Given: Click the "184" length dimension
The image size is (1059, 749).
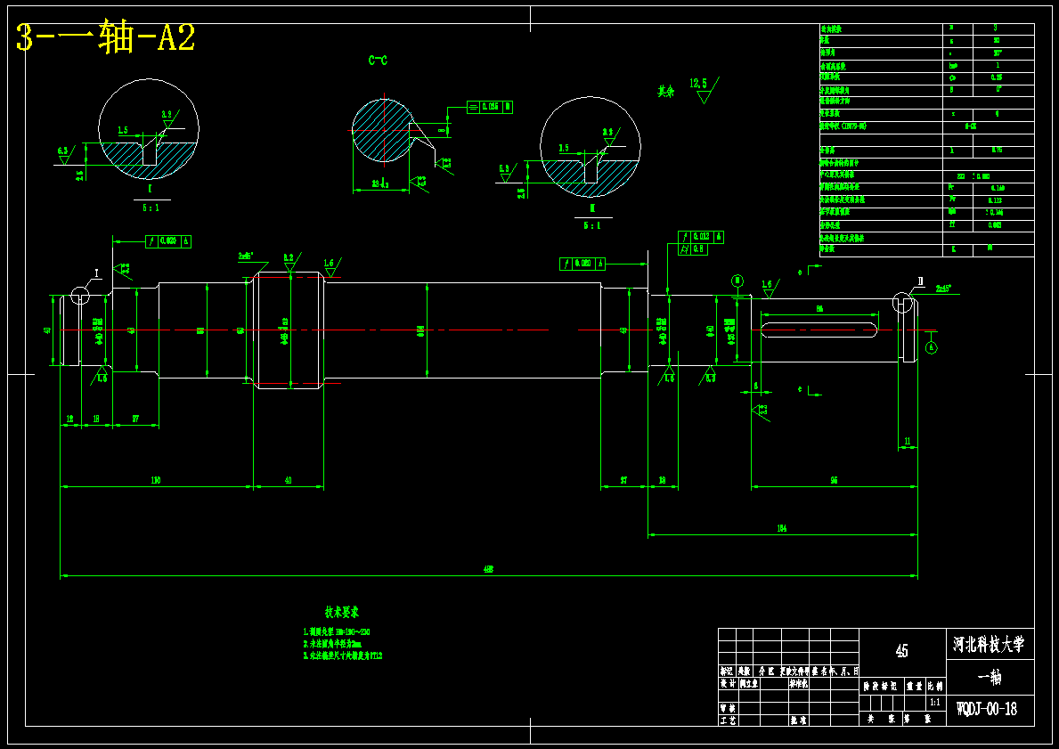Looking at the screenshot, I should [782, 529].
